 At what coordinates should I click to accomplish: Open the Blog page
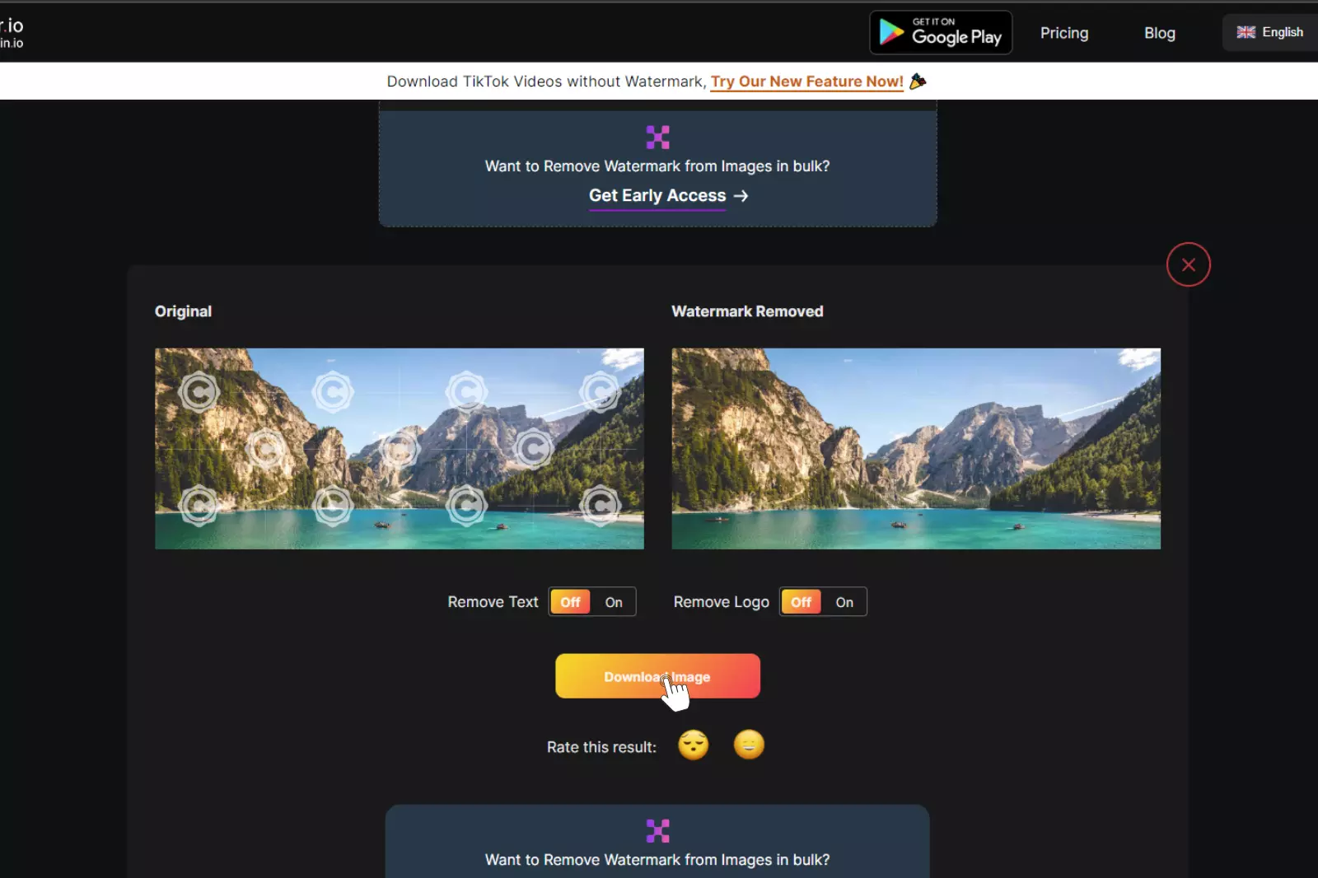point(1160,33)
